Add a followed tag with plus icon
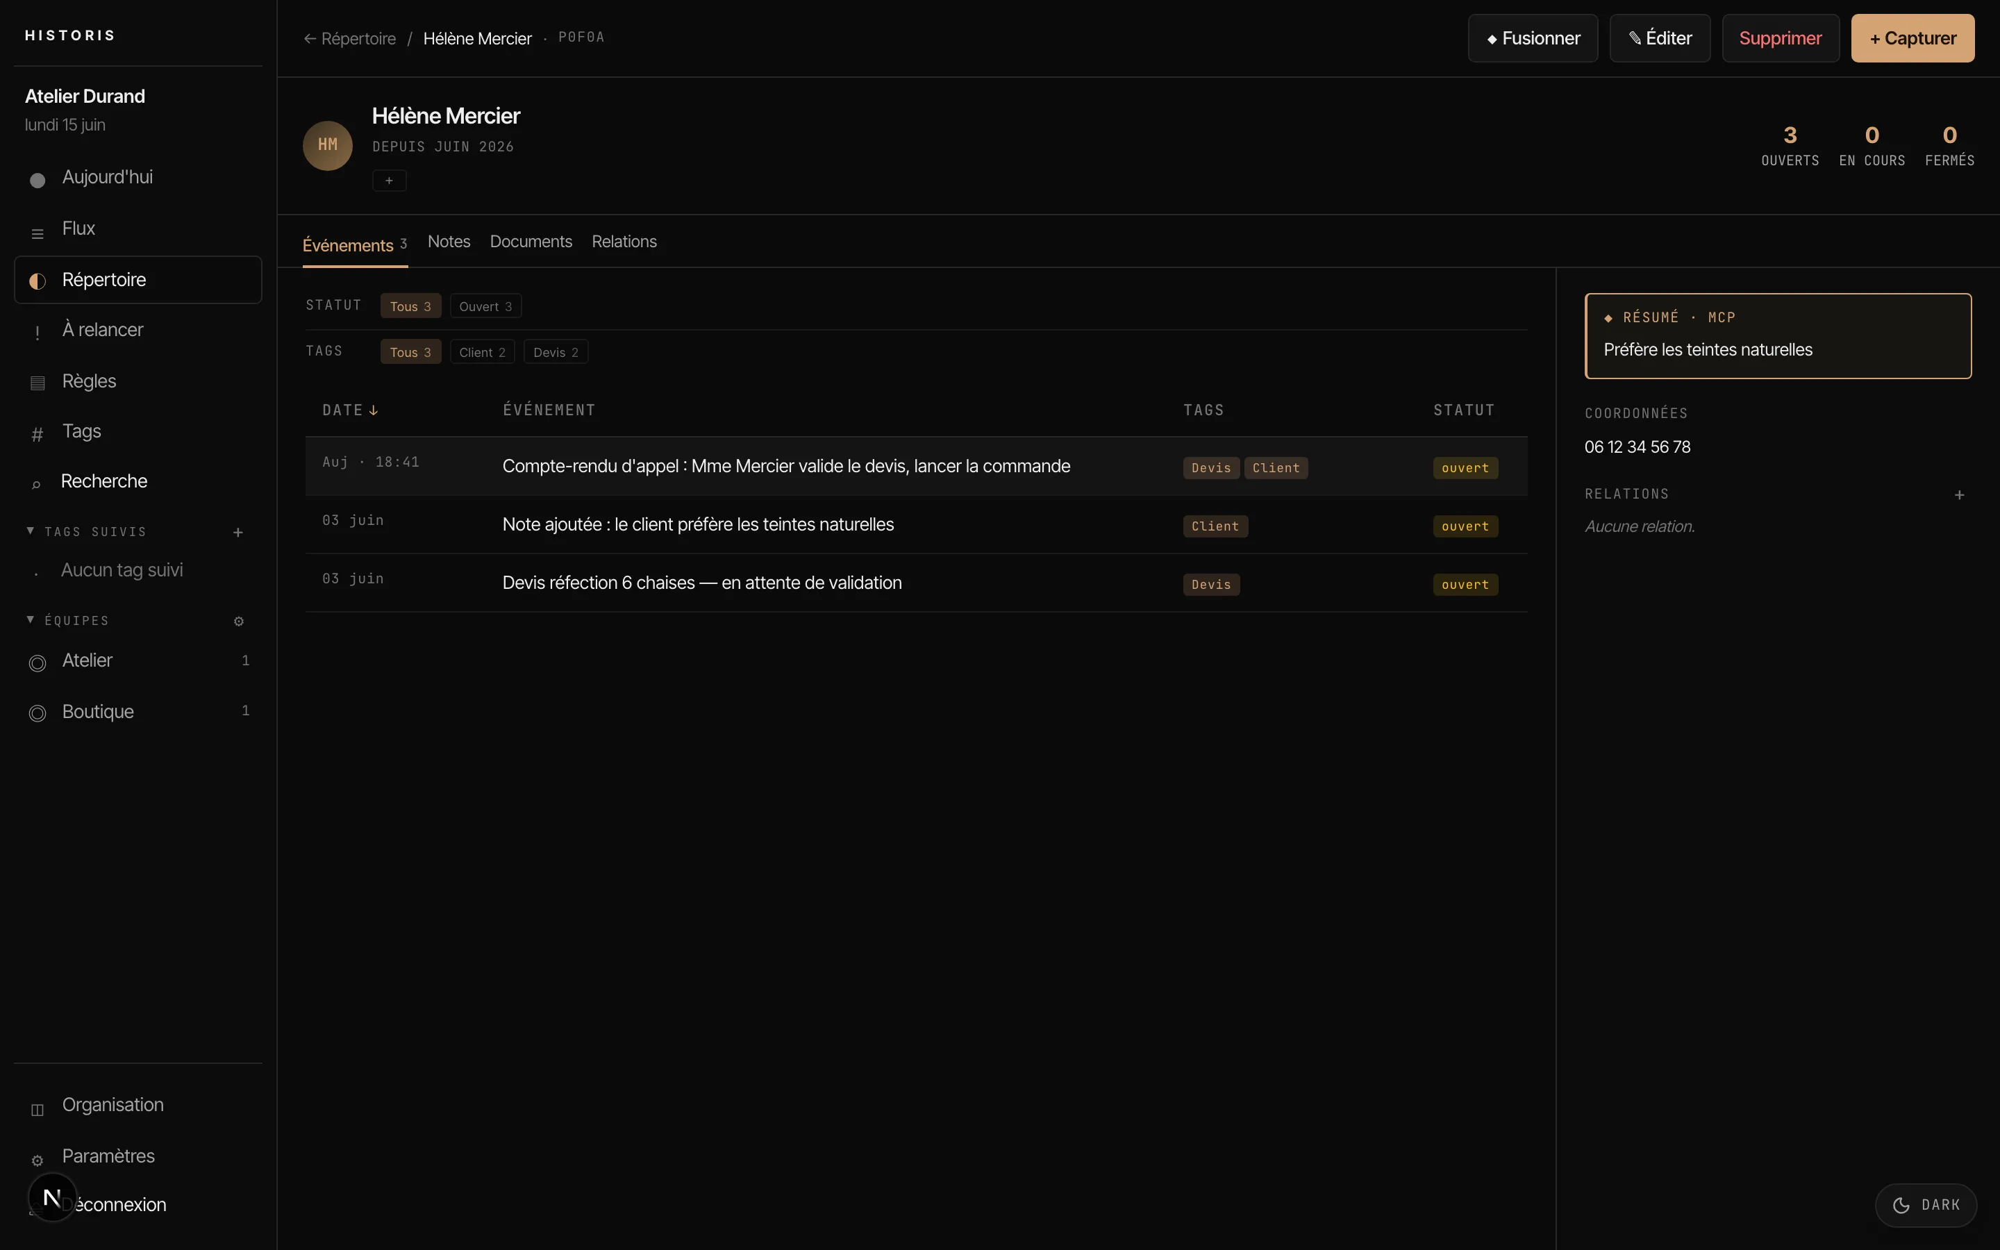The height and width of the screenshot is (1250, 2000). pos(238,533)
